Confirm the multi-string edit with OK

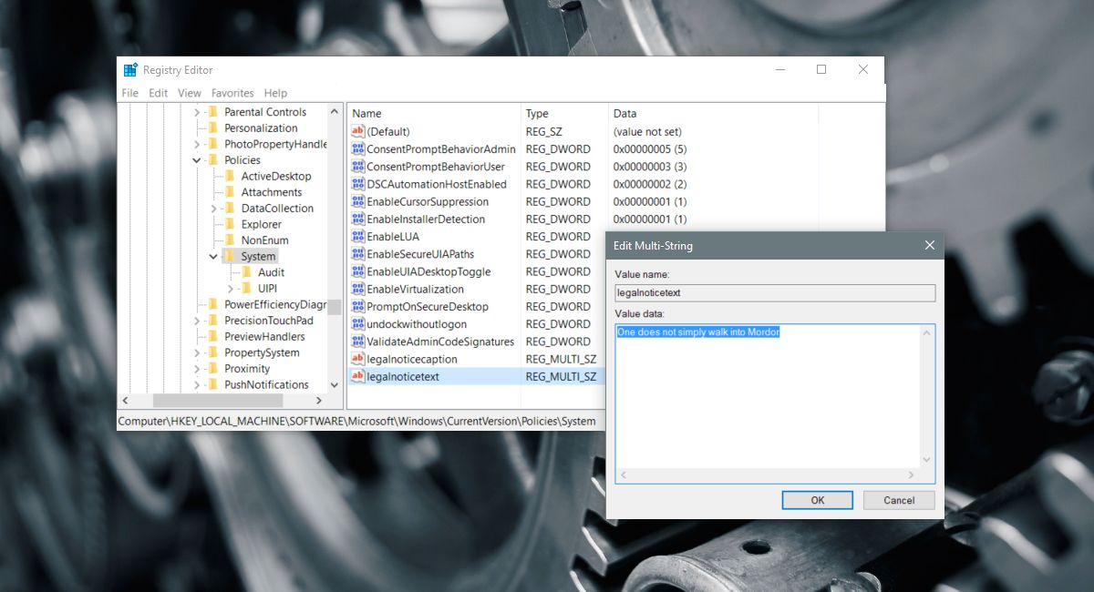(818, 500)
